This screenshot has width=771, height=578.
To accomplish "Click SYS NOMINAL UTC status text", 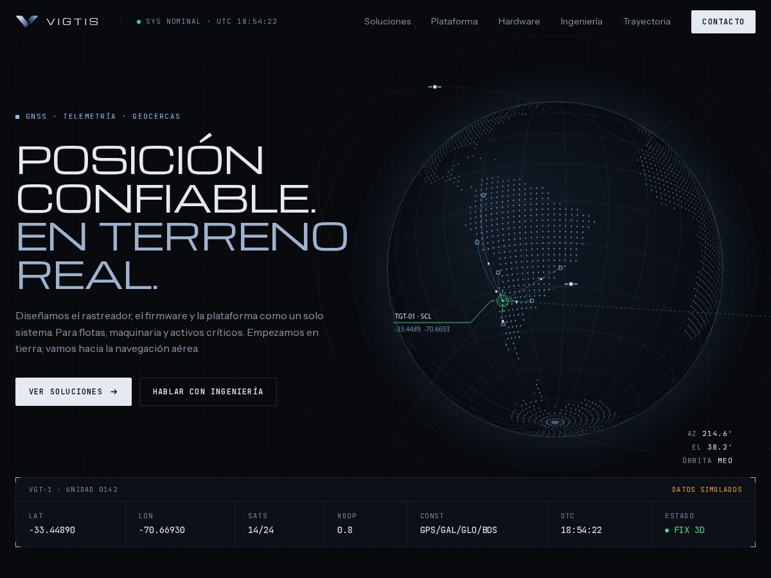I will [211, 22].
